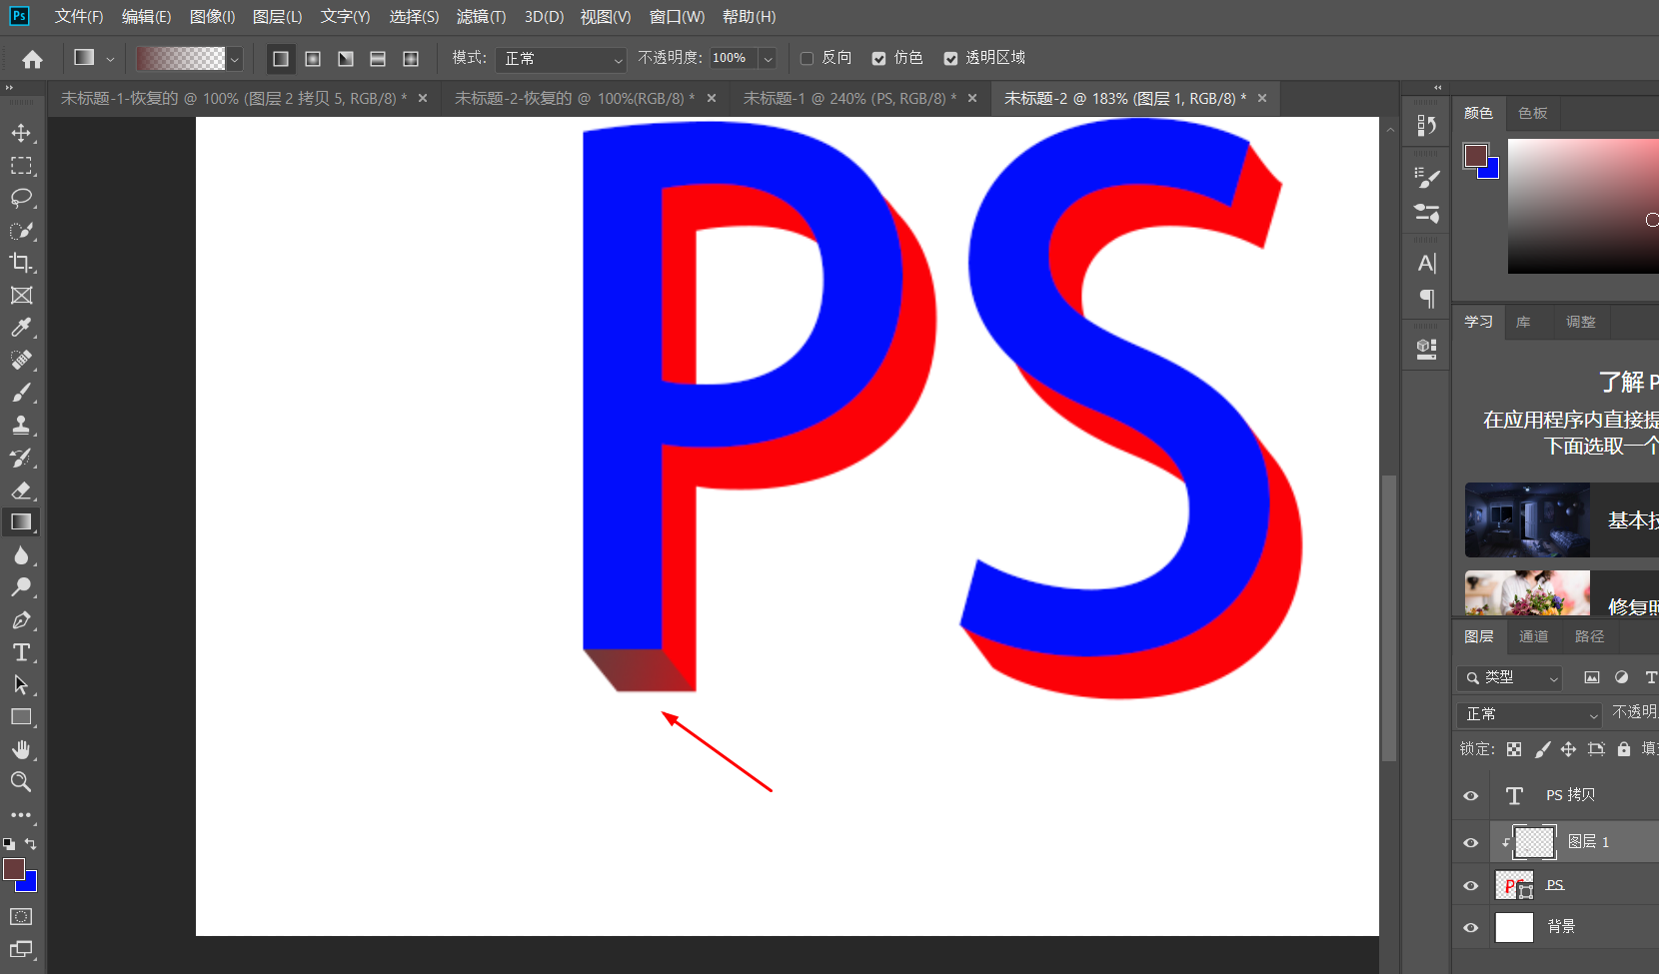Viewport: 1659px width, 974px height.
Task: Select the Horizontal Type tool
Action: click(21, 652)
